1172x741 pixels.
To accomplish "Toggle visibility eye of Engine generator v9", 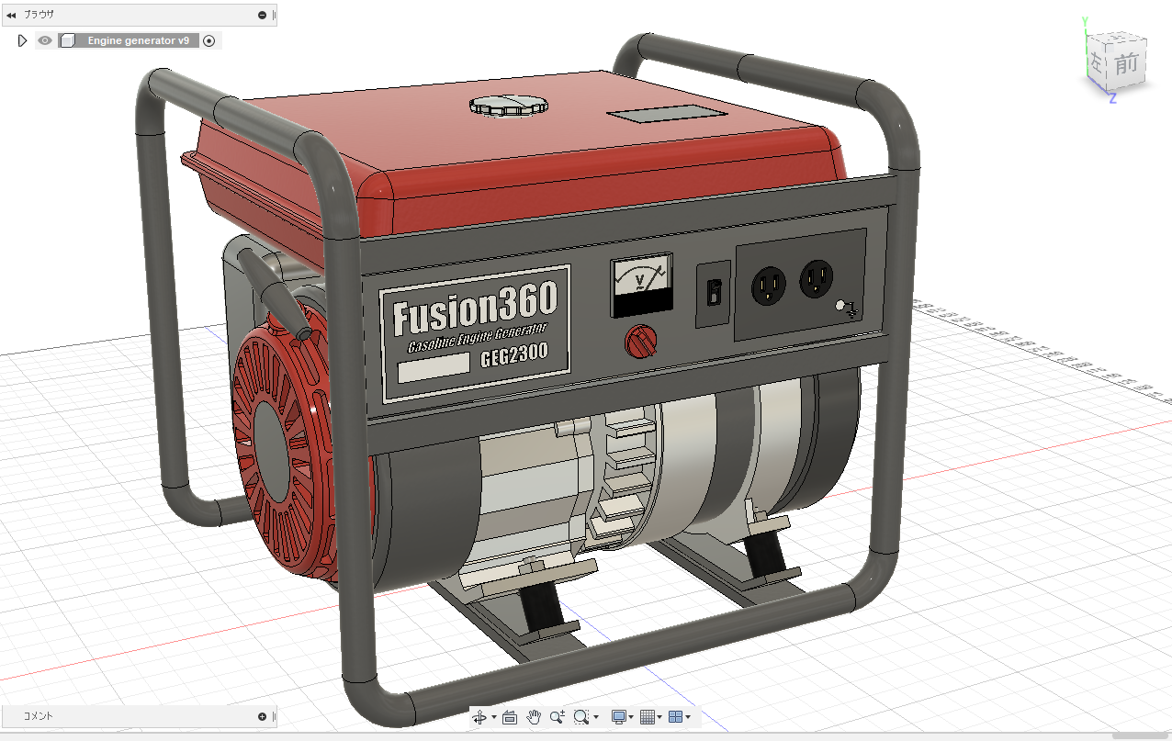I will point(45,40).
